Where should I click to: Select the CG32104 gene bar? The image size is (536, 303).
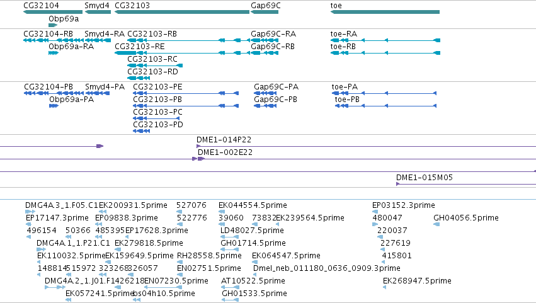[53, 12]
